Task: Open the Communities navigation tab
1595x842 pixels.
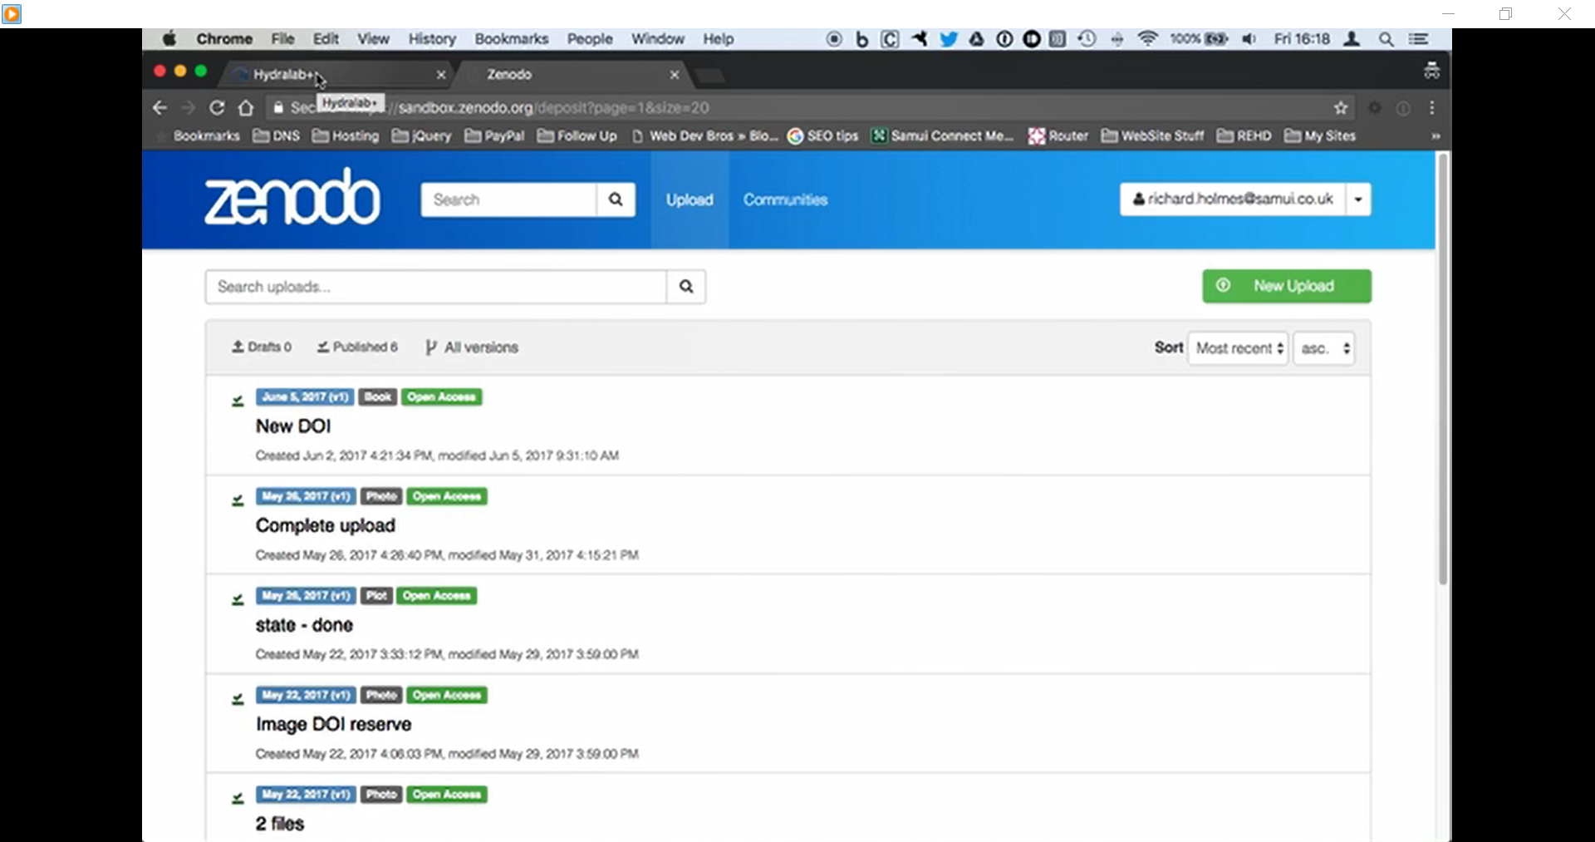Action: 785,199
